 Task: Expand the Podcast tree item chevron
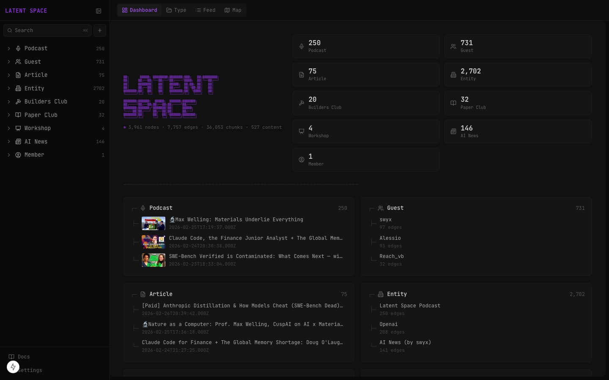point(9,49)
